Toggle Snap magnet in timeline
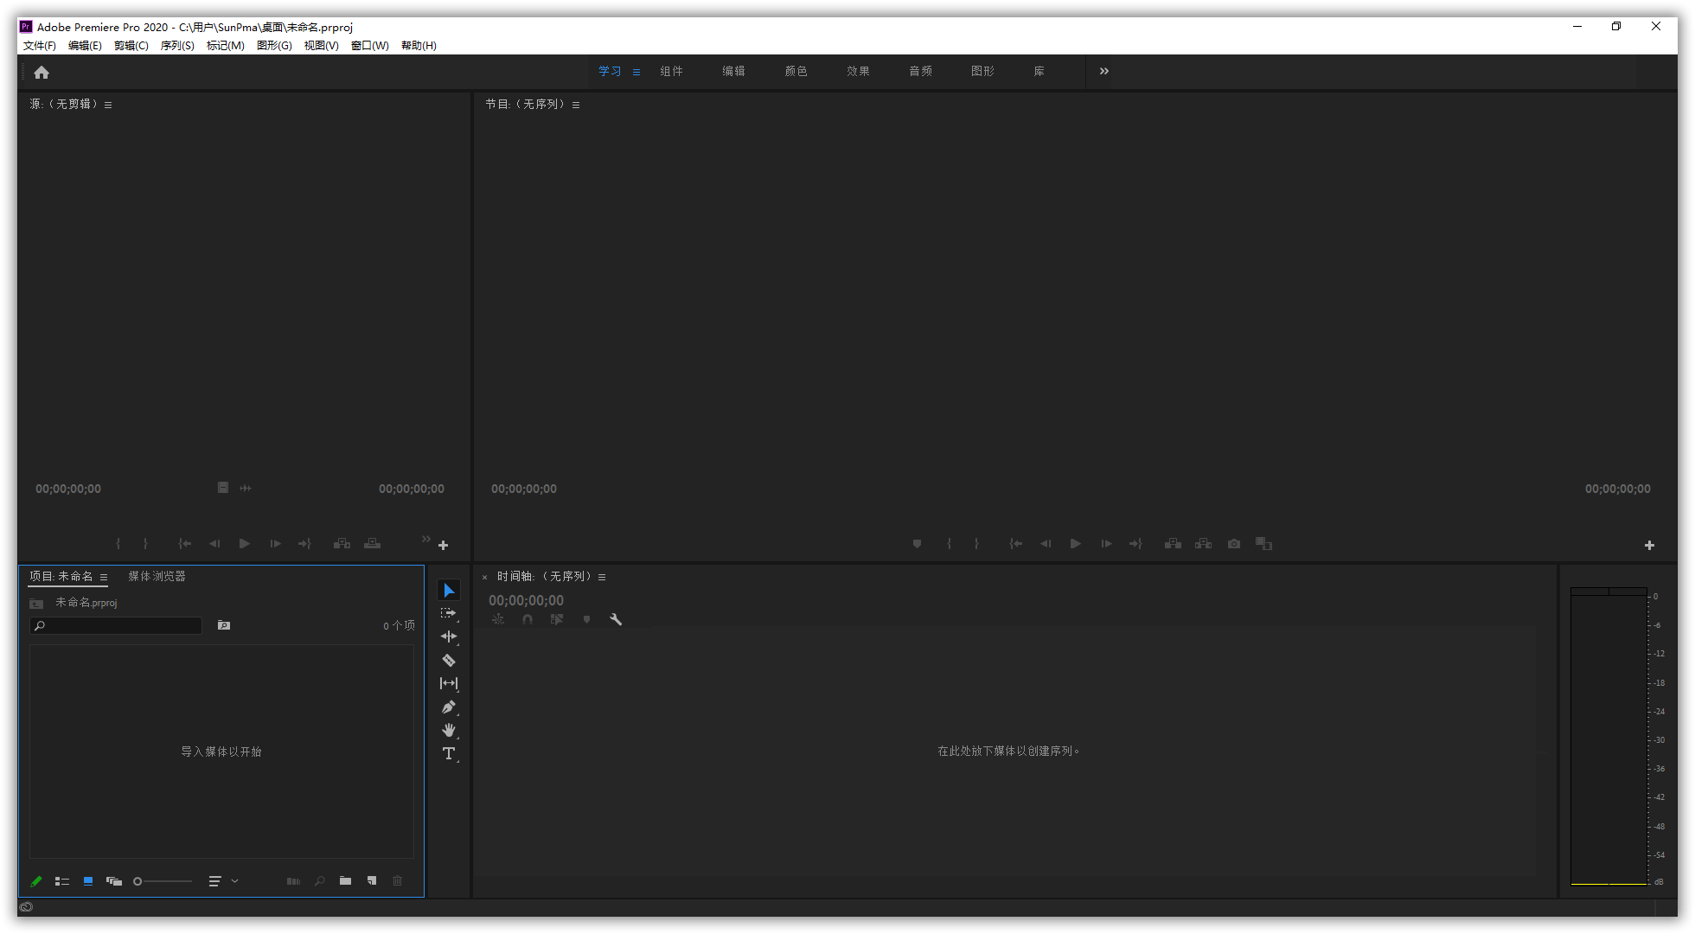1695x934 pixels. [528, 619]
